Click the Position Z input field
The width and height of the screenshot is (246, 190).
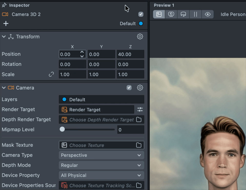(130, 54)
